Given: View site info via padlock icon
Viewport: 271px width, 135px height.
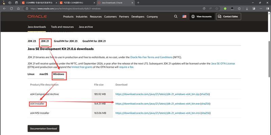Looking at the screenshot, I should coord(27,9).
